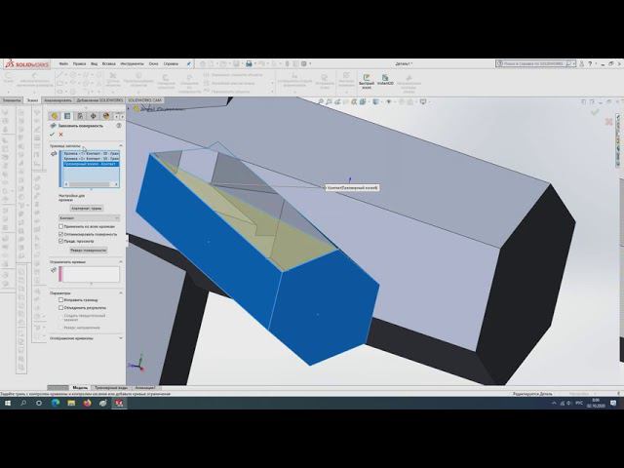Click SOLIDWORKS icon in taskbar
Viewport: 624px width, 468px height.
pyautogui.click(x=119, y=403)
